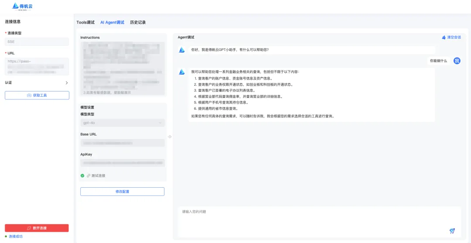Click the URL input field
This screenshot has height=243, width=471.
[x=37, y=66]
